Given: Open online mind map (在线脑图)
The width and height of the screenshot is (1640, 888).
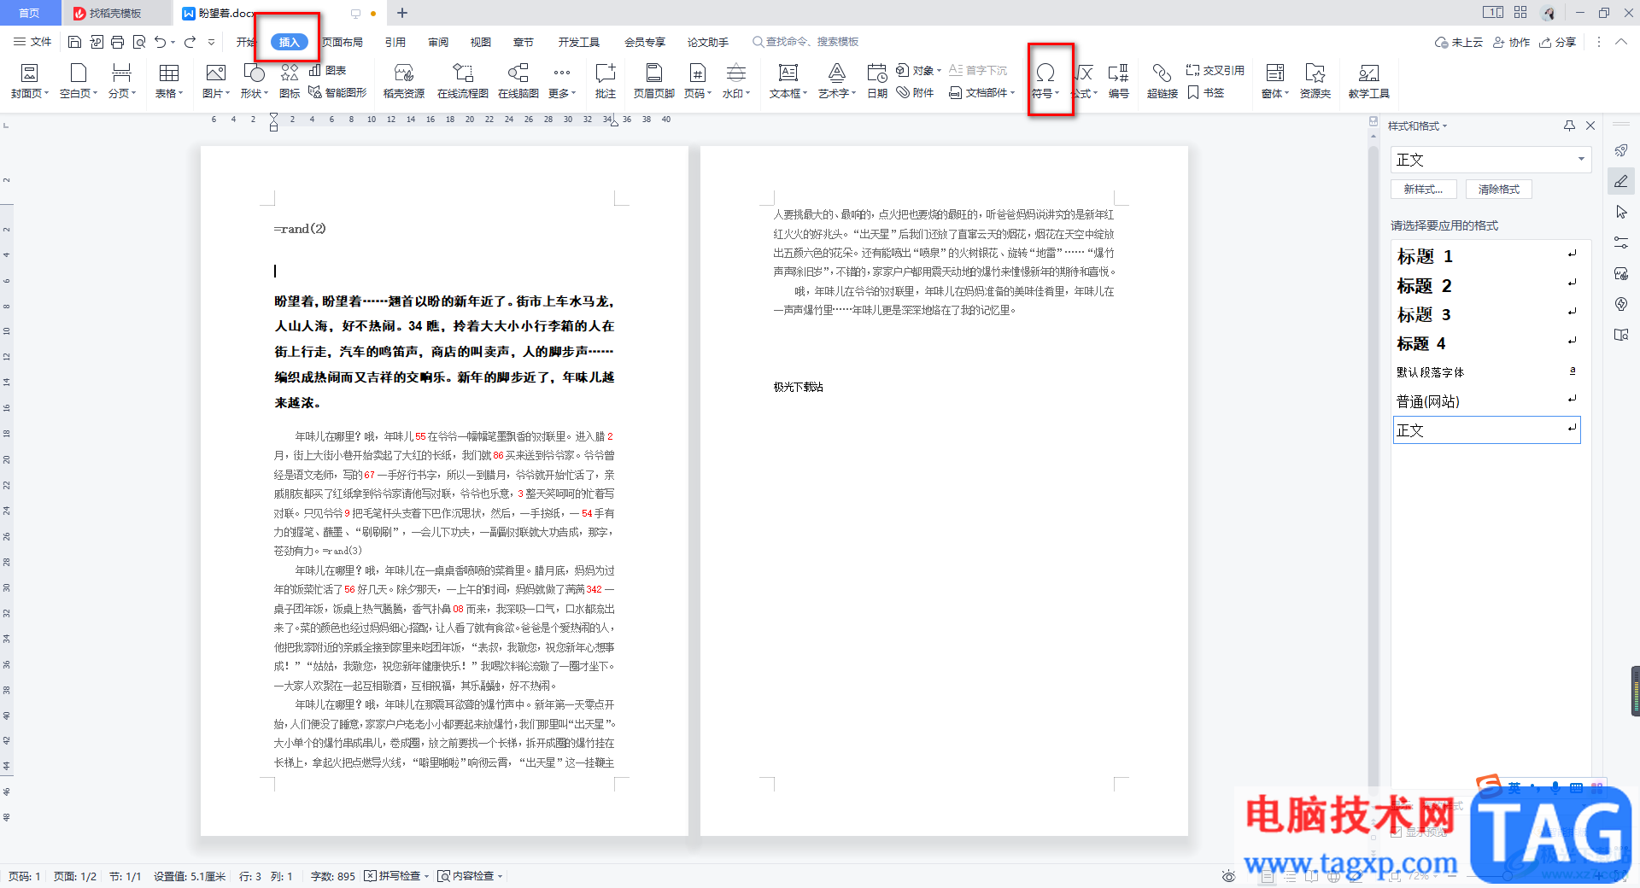Looking at the screenshot, I should [518, 82].
